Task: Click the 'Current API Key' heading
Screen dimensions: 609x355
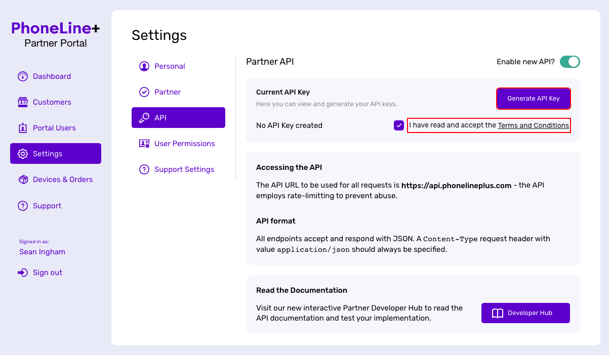Action: [283, 92]
